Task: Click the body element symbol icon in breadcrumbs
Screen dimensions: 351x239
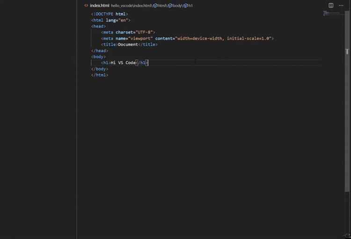Action: 170,5
